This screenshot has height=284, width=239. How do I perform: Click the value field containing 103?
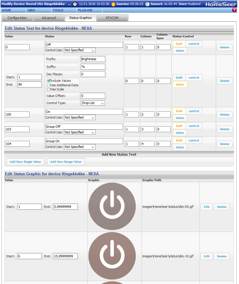(17, 129)
